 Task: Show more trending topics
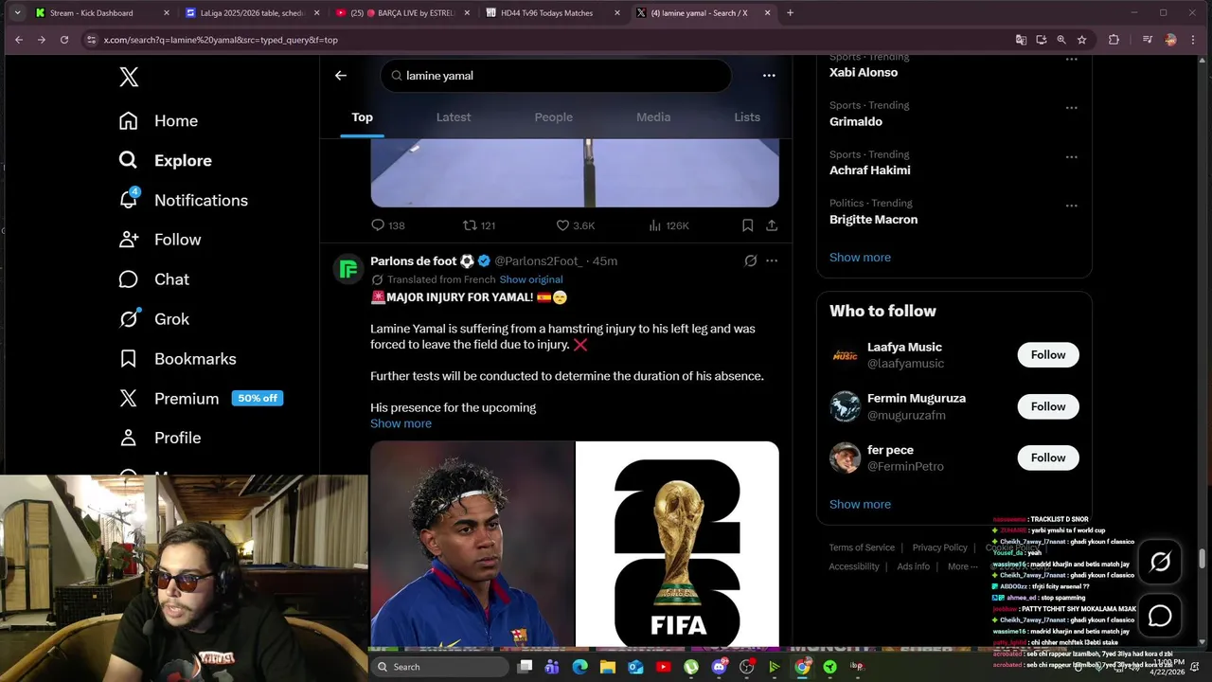click(x=860, y=258)
